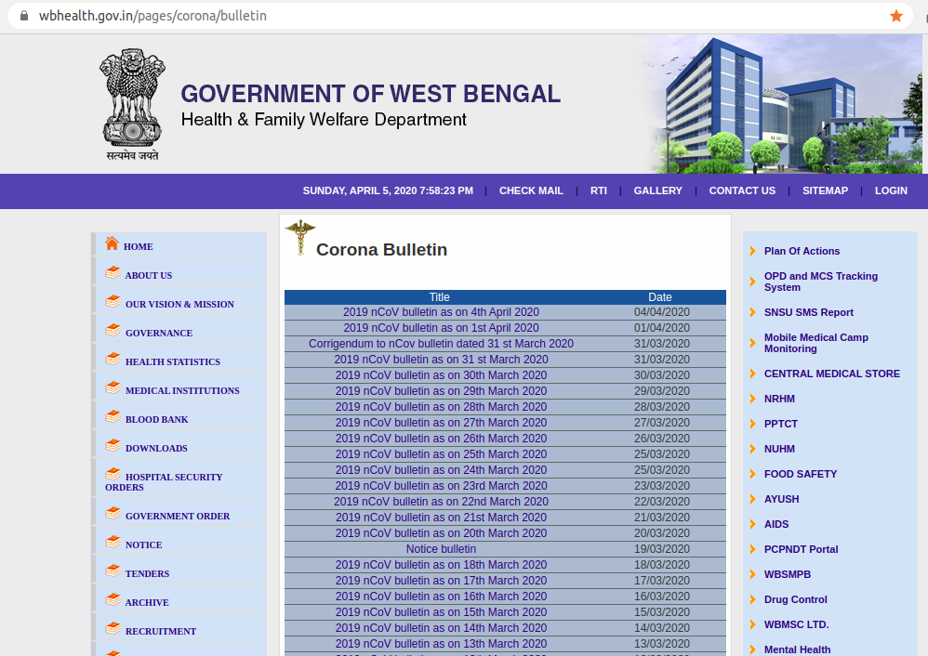The height and width of the screenshot is (656, 928).
Task: Open bulletin as on 18th March 2020
Action: 441,565
